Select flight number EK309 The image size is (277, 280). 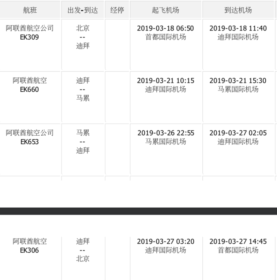30,37
